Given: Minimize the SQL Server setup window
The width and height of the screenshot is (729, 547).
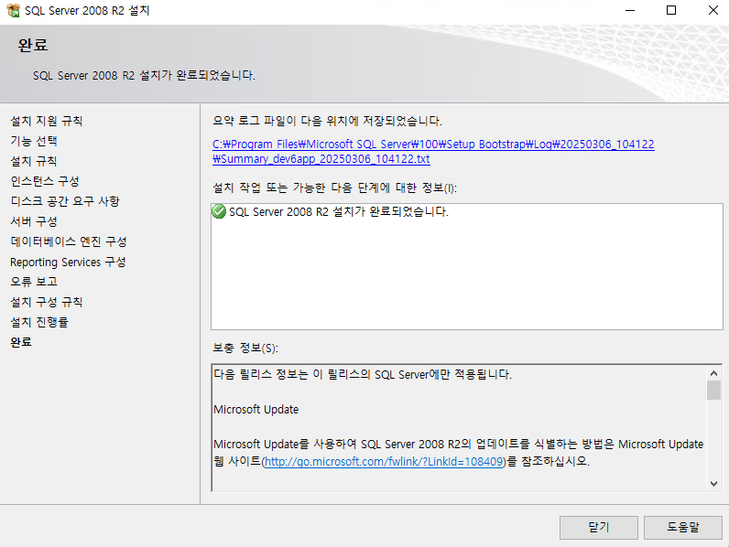Looking at the screenshot, I should tap(630, 10).
